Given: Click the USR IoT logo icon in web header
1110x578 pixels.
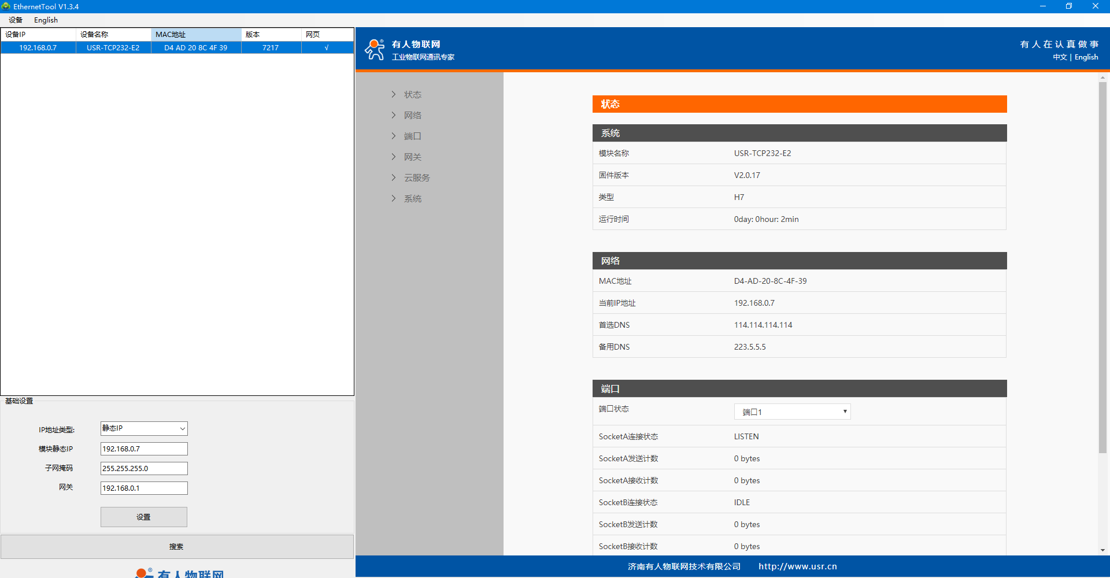Looking at the screenshot, I should point(375,50).
